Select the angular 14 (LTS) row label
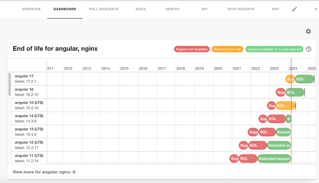 29,116
